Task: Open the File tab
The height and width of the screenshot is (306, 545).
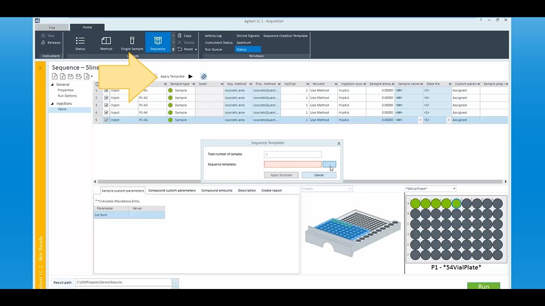Action: click(52, 28)
